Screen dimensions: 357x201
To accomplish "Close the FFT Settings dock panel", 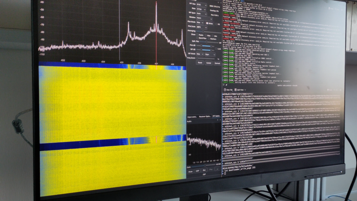I will point(221,3).
